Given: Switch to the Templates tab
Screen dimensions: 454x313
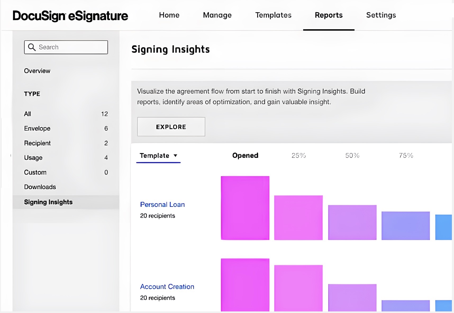Looking at the screenshot, I should pyautogui.click(x=273, y=15).
